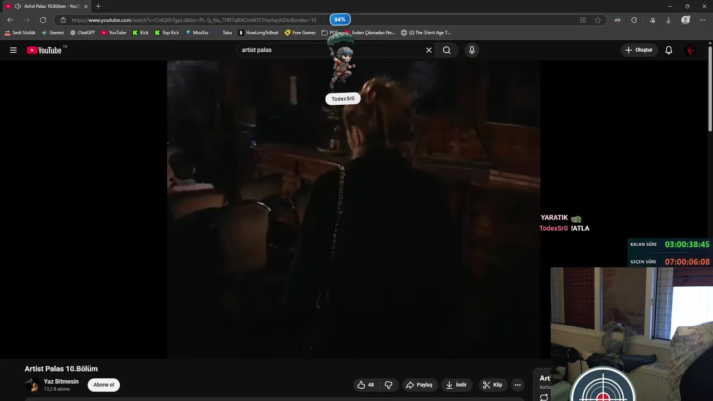The height and width of the screenshot is (401, 713).
Task: Subscribe with Abone ol button
Action: pos(104,385)
